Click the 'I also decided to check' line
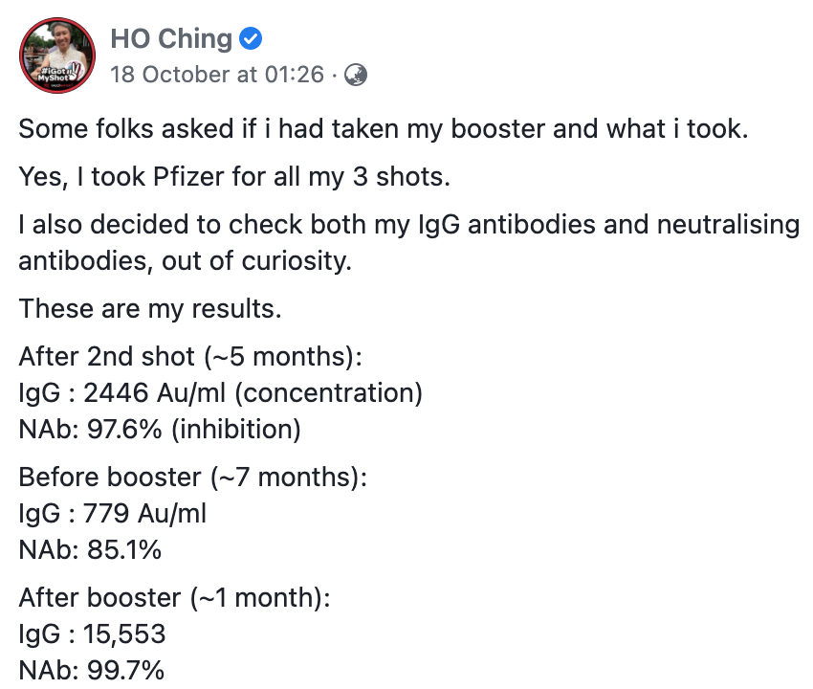 [408, 225]
